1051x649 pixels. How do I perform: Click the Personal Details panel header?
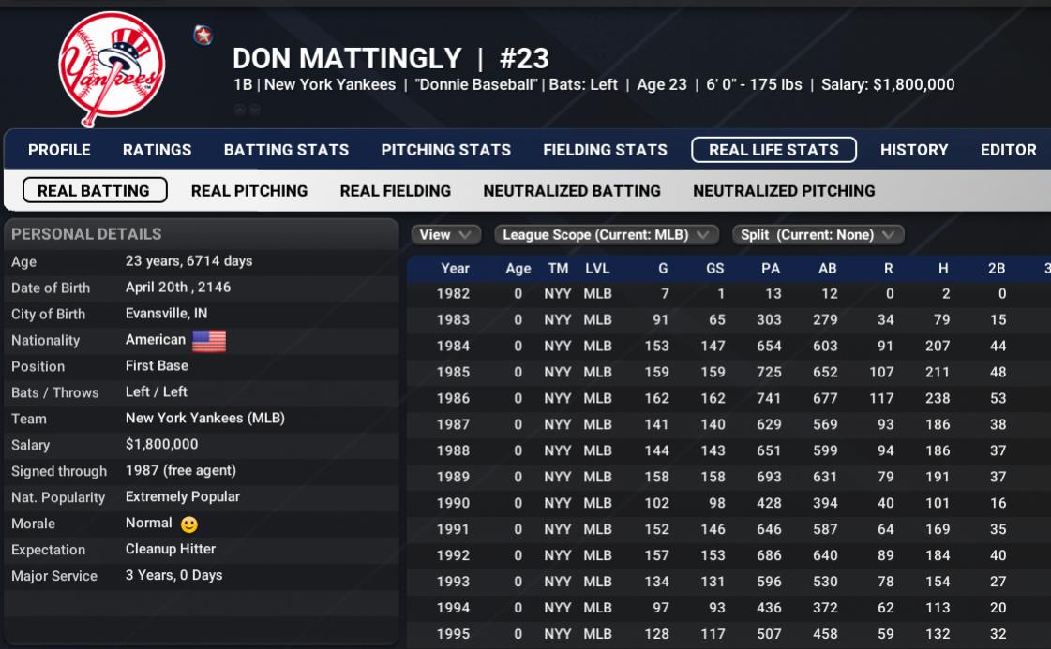pos(86,234)
